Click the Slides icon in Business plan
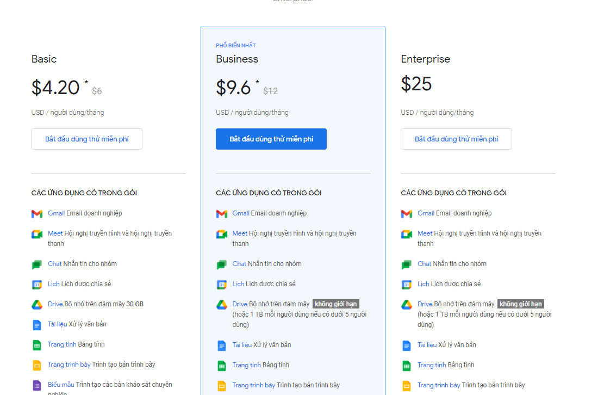This screenshot has width=604, height=395. (x=222, y=386)
